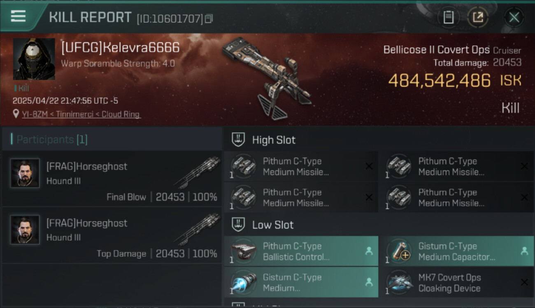Toggle the destroyed X on Cloaking Device
Viewport: 535px width, 308px height.
524,282
